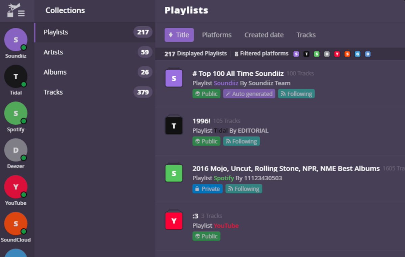The height and width of the screenshot is (257, 405).
Task: Click the 'Collections' panel heading
Action: (x=65, y=10)
